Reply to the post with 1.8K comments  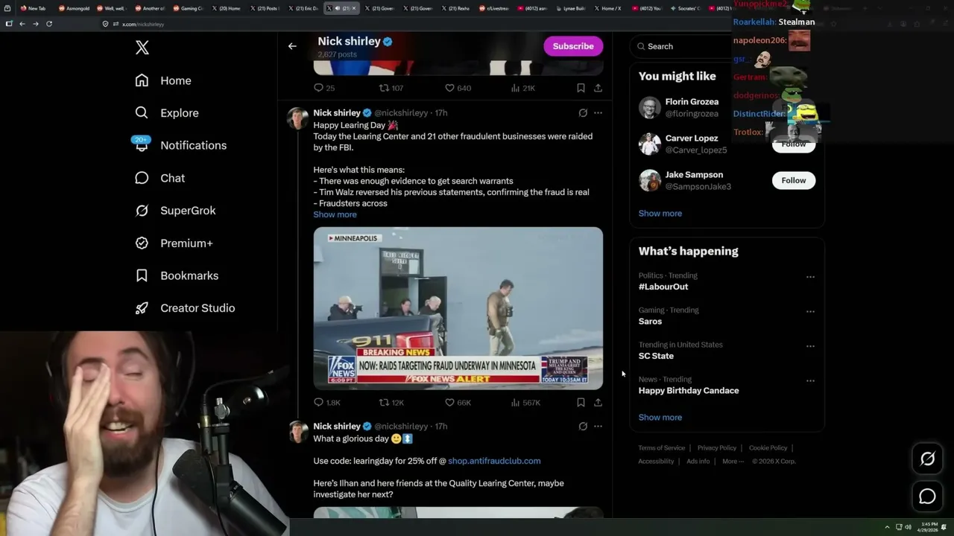pos(327,403)
